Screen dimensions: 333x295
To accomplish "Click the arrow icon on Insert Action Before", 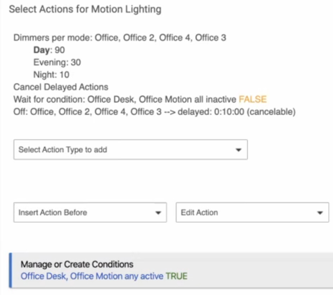I will point(158,213).
